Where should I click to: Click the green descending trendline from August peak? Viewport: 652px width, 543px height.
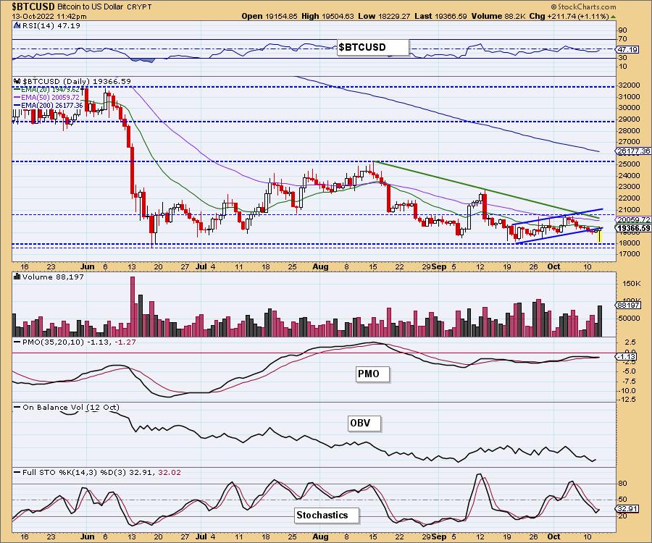coord(486,190)
